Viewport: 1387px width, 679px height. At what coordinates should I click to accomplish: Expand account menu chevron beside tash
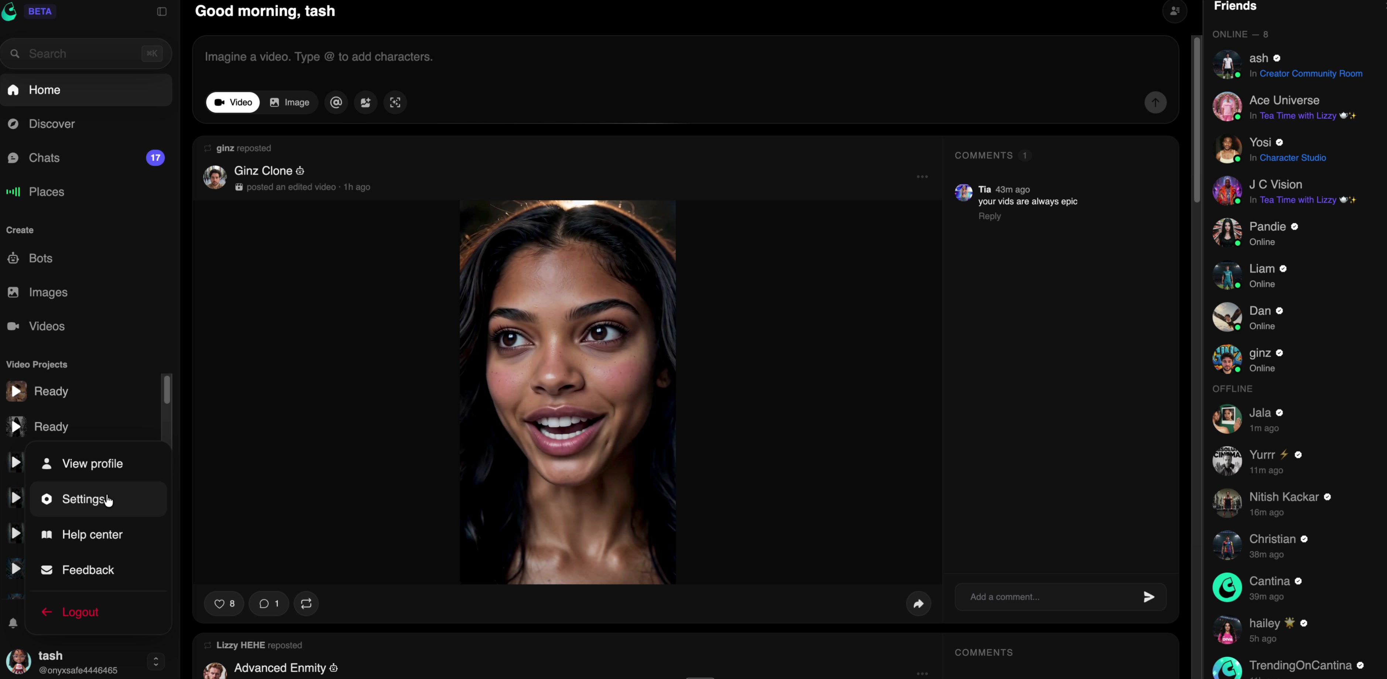155,662
